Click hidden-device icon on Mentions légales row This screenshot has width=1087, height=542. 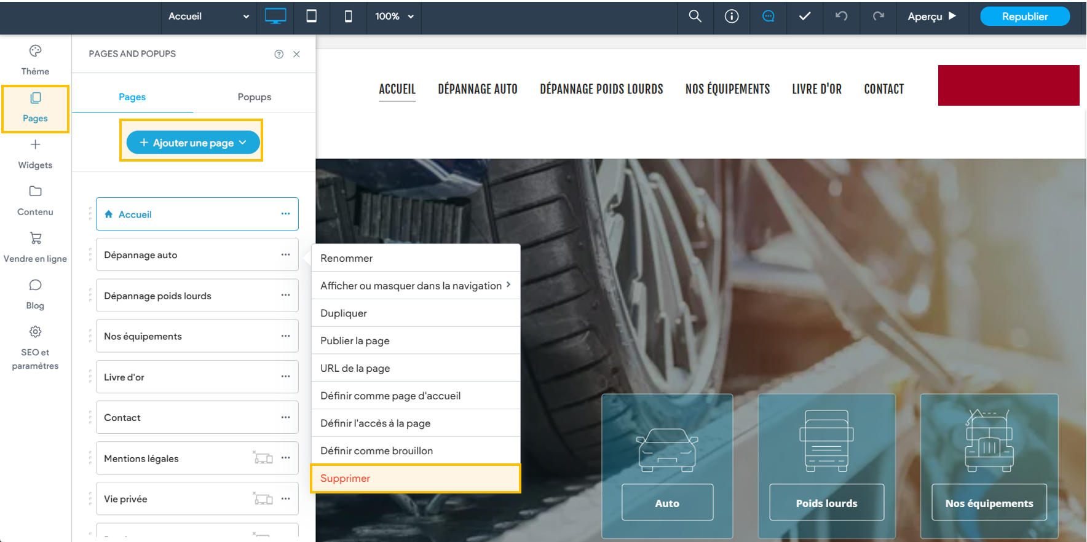coord(263,457)
